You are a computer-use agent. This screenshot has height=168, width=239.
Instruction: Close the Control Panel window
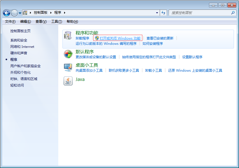pyautogui.click(x=232, y=5)
